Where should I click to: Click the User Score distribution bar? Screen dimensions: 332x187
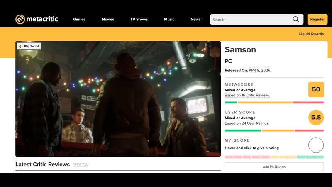[x=274, y=130]
